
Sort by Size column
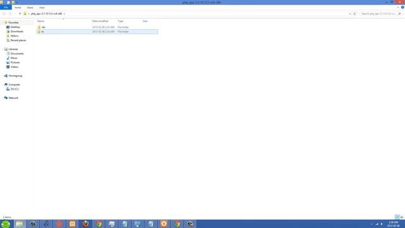click(145, 21)
